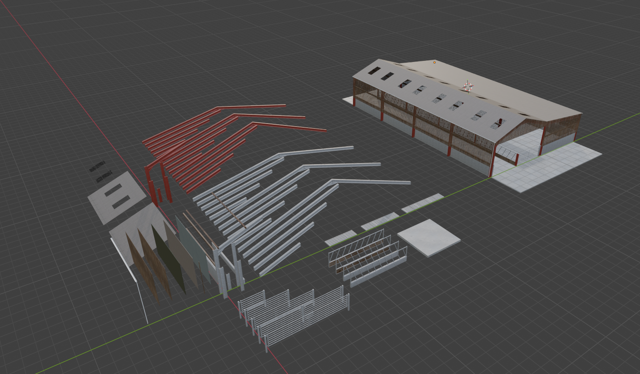The height and width of the screenshot is (374, 640).
Task: Select the small dark text objects near roof panel
Action: click(101, 172)
